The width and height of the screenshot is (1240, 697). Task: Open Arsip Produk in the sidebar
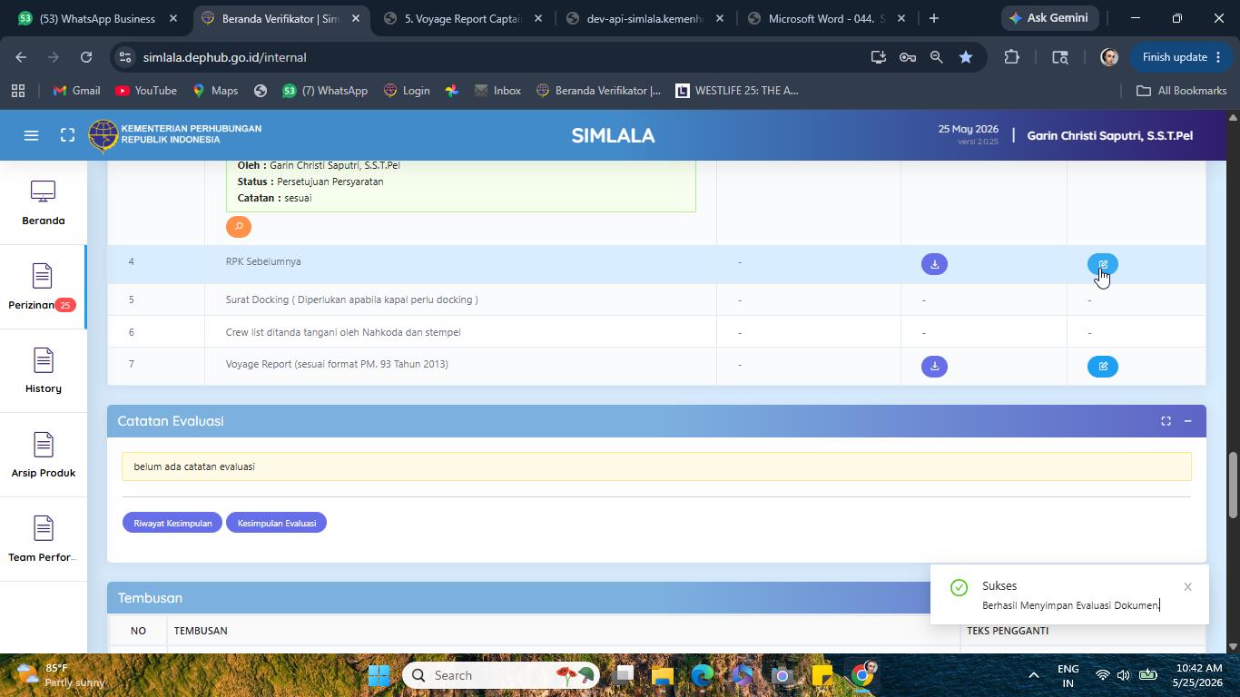click(43, 456)
